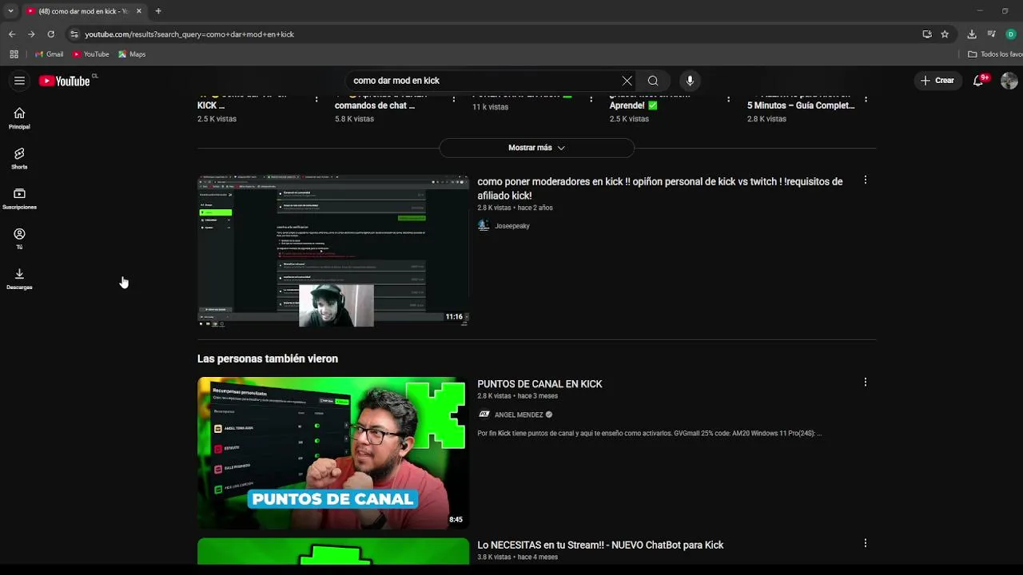Start voice search with microphone
Viewport: 1023px width, 575px height.
[x=690, y=81]
